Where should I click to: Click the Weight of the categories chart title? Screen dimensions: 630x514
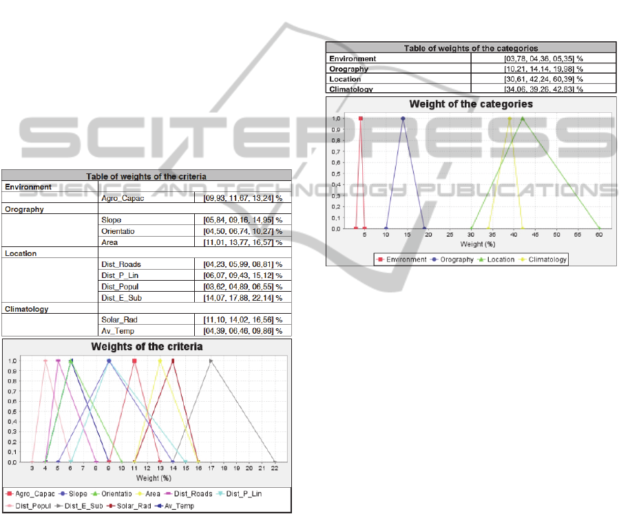471,105
